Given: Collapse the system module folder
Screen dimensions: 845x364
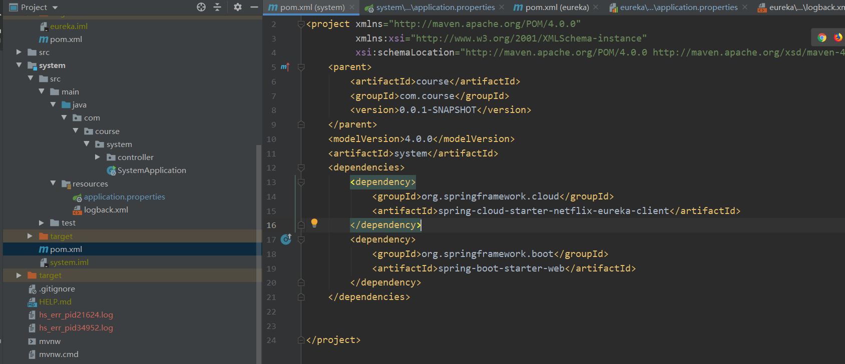Looking at the screenshot, I should (19, 65).
